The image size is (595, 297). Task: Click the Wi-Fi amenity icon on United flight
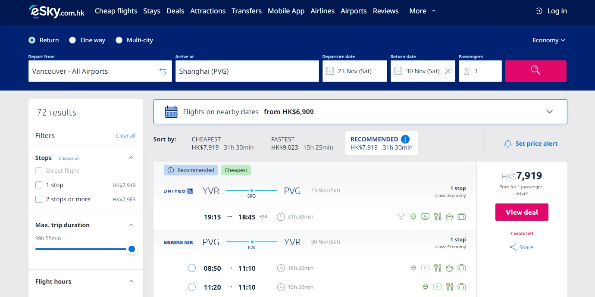[x=401, y=217]
